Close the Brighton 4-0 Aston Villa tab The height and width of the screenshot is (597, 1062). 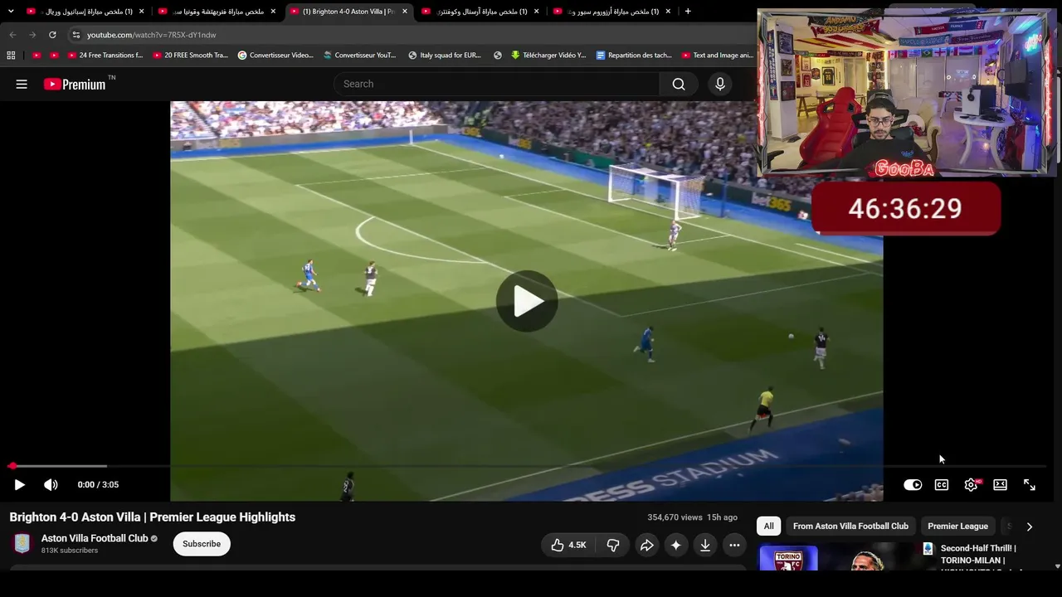coord(405,12)
